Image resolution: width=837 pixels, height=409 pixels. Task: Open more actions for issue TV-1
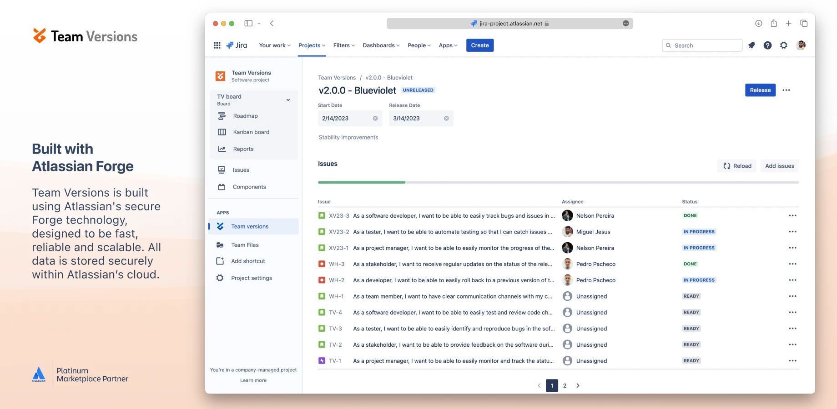(x=792, y=361)
